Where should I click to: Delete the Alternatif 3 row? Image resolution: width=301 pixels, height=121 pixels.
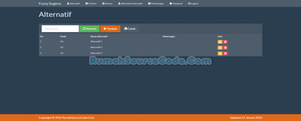click(x=225, y=54)
